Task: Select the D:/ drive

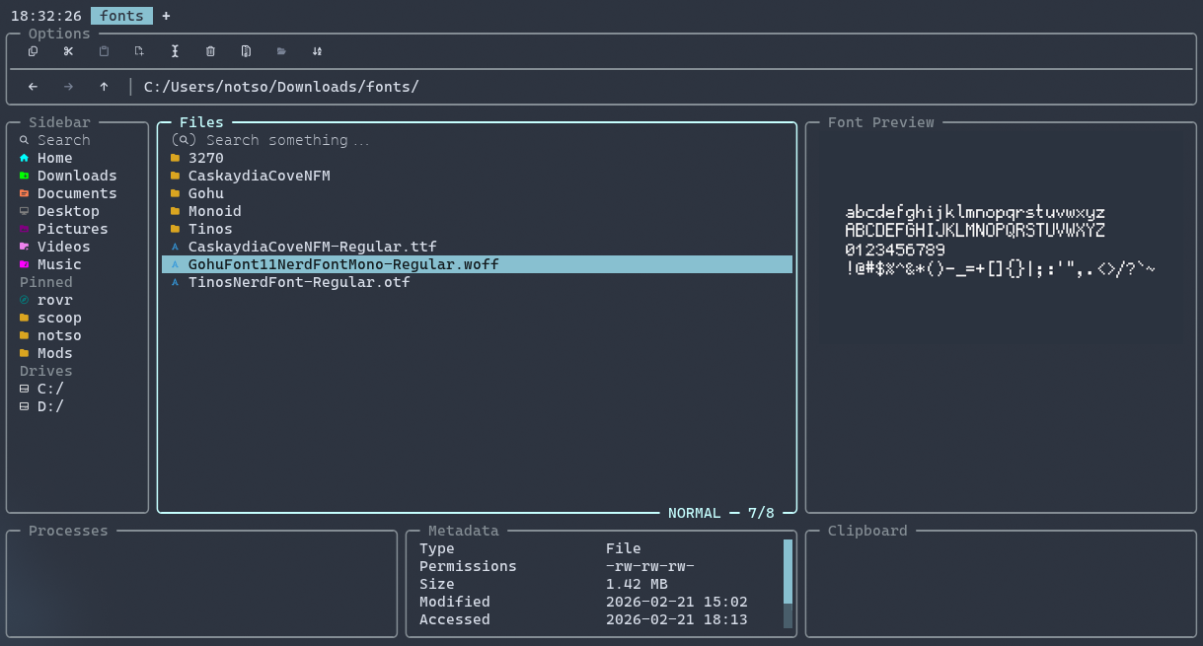Action: tap(50, 406)
